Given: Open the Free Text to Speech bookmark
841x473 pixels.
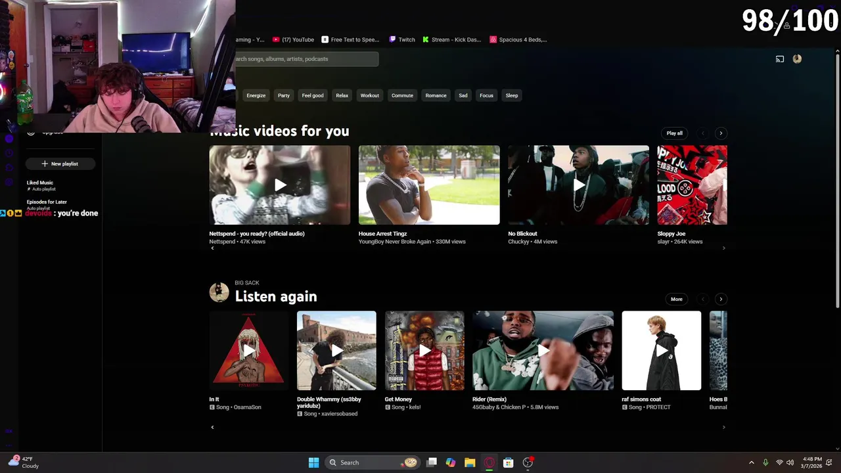Looking at the screenshot, I should pos(350,39).
